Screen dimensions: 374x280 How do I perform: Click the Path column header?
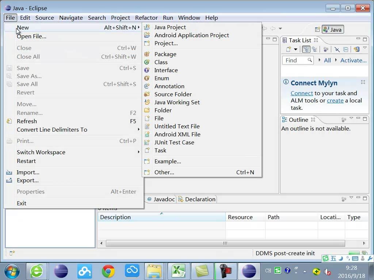(x=291, y=217)
